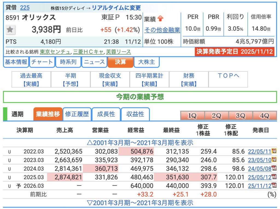Open the PDF icon next to 24/05/08
Image resolution: width=280 pixels, height=209 pixels.
point(274,168)
